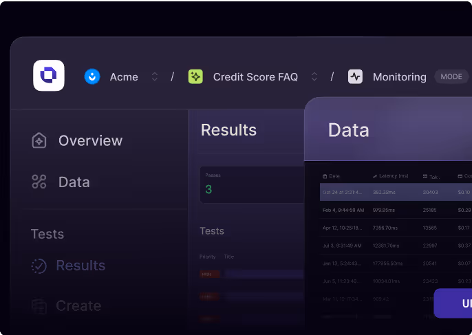
Task: Select the row dated Jan 13, 5:24:43...
Action: [396, 263]
